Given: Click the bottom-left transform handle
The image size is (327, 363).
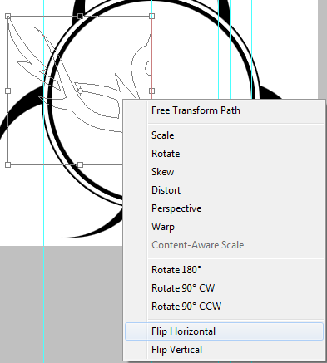Looking at the screenshot, I should 8,164.
